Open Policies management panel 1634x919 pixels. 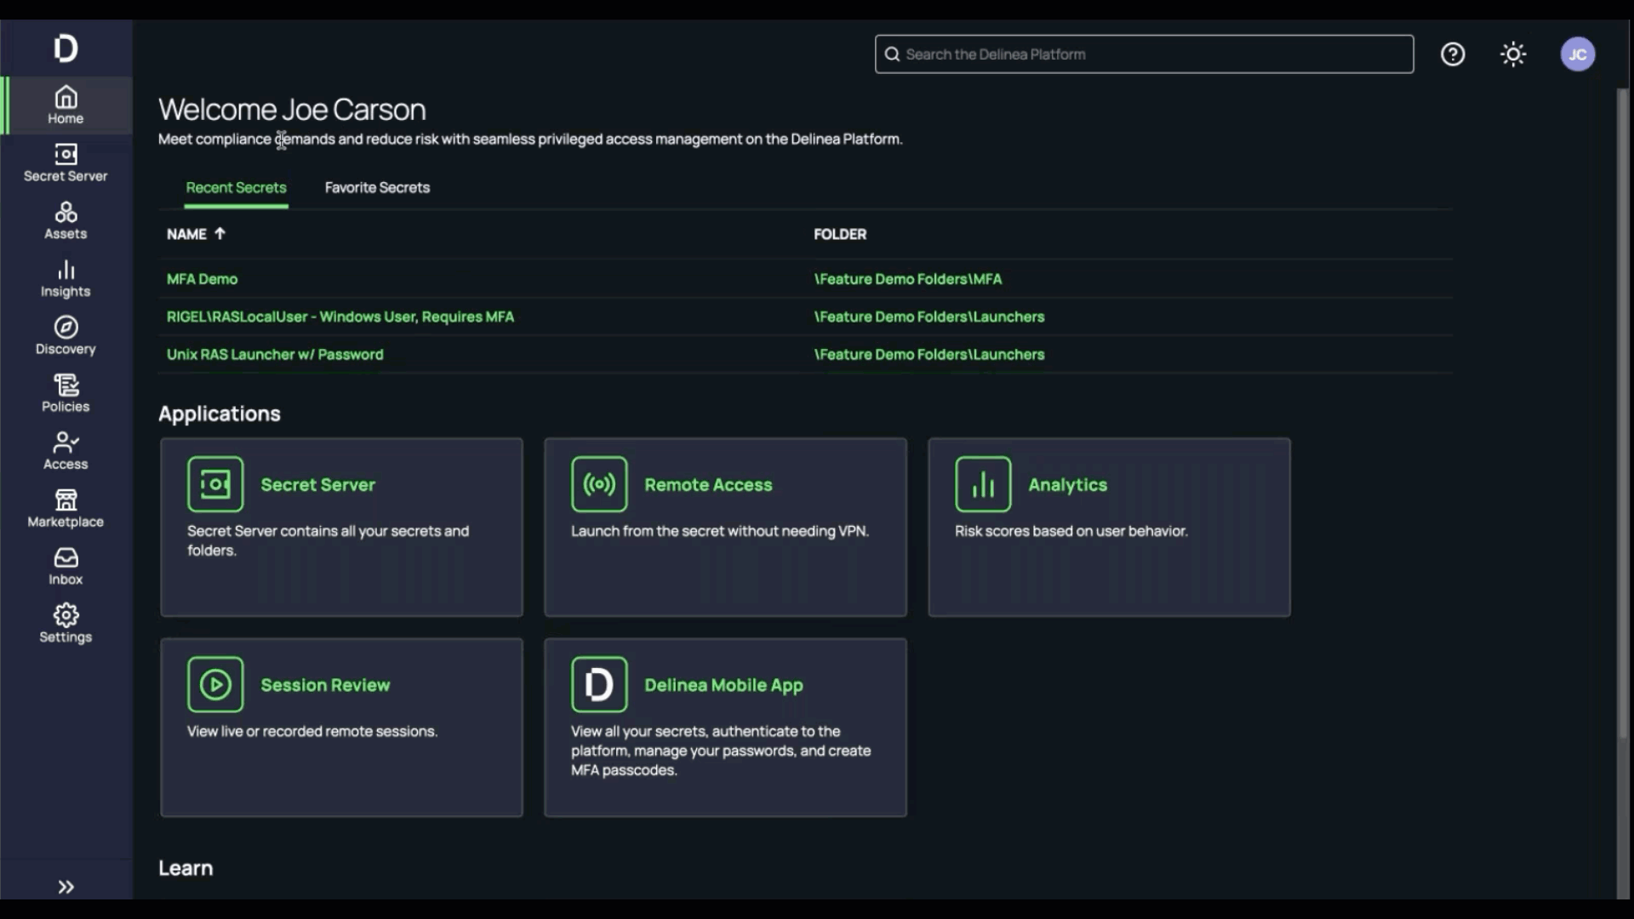coord(65,393)
